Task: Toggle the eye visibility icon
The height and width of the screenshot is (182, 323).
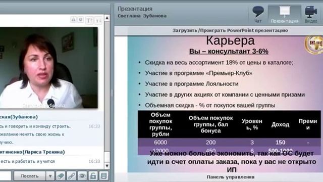Action: click(82, 176)
